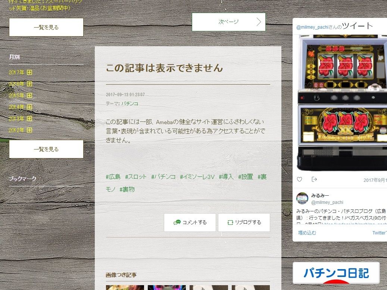
Task: Expand the 2017年 monthly archive
Action: [x=29, y=72]
